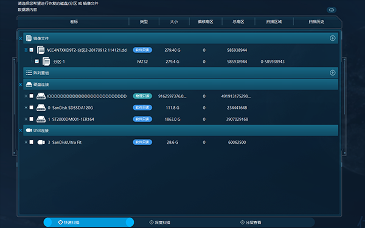Viewport: 365px width, 228px height.
Task: Click the 总扇区 column header
Action: 238,22
